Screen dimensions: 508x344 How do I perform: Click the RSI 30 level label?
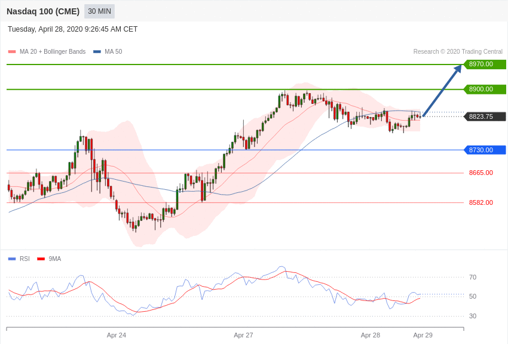coord(473,316)
